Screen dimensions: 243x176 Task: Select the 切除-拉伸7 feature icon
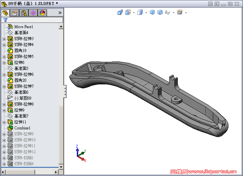tap(10, 86)
